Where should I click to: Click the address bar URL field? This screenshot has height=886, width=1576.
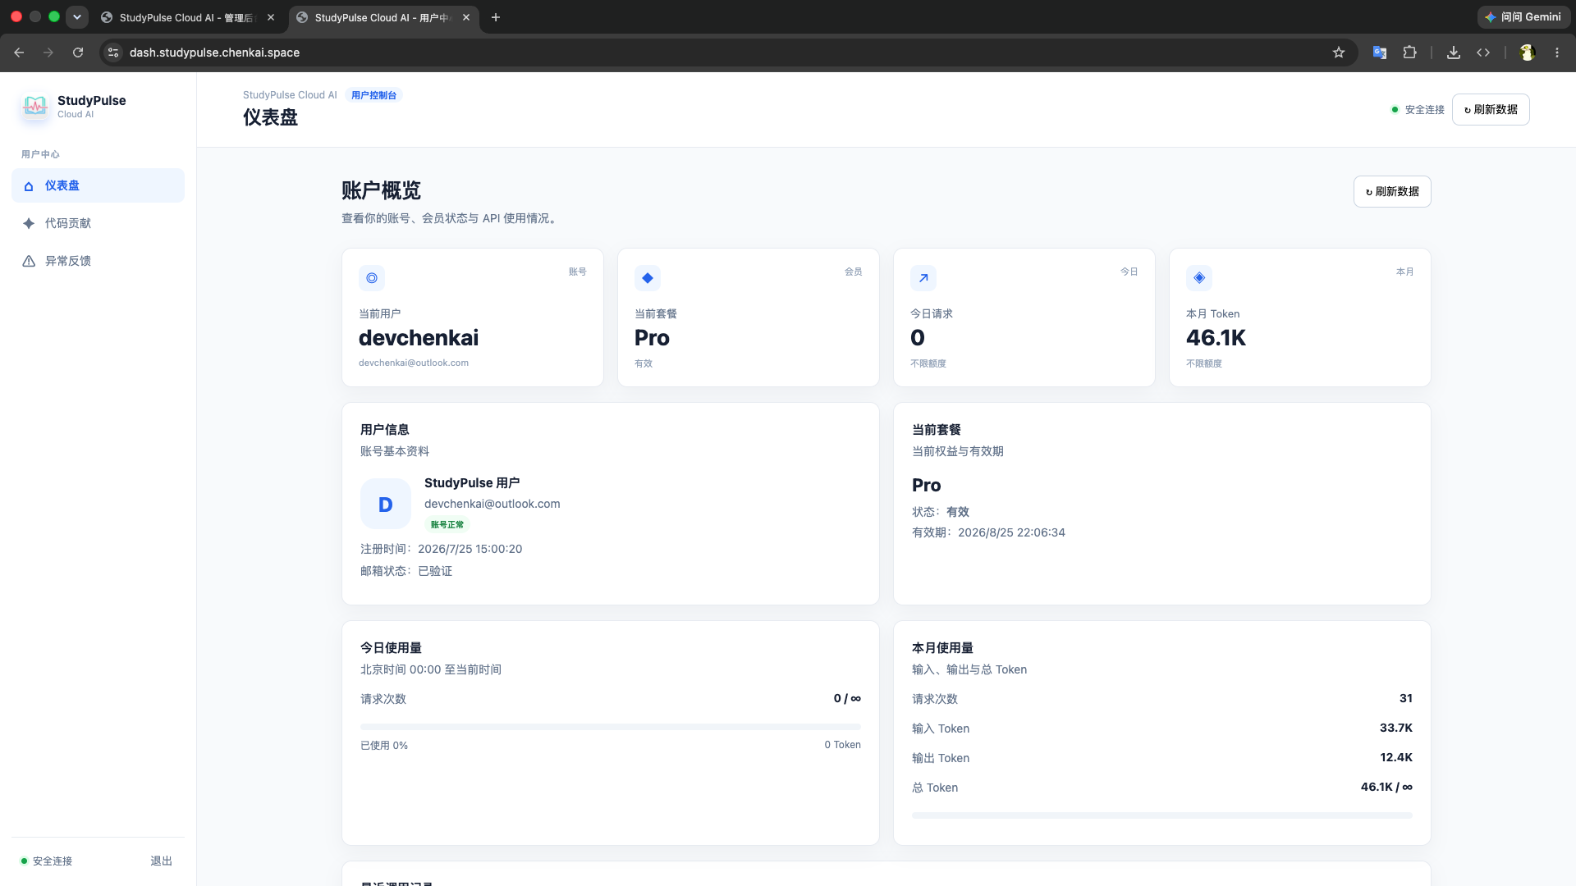pyautogui.click(x=726, y=53)
